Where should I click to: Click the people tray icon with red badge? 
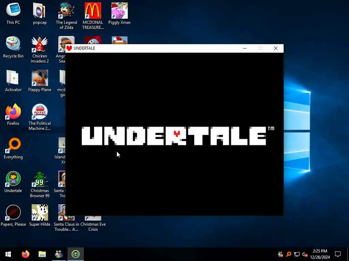click(x=280, y=254)
